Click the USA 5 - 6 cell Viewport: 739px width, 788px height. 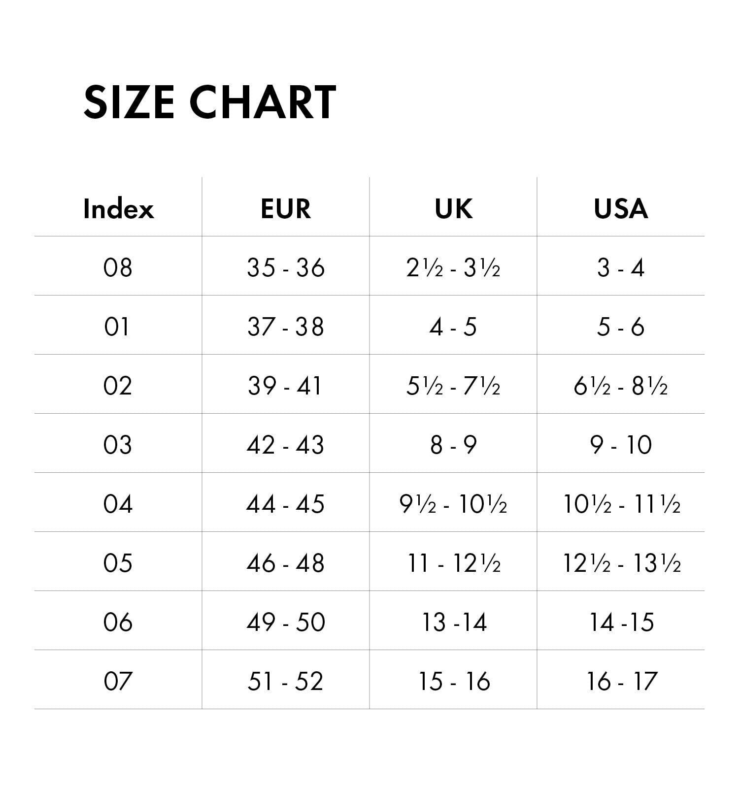click(621, 327)
